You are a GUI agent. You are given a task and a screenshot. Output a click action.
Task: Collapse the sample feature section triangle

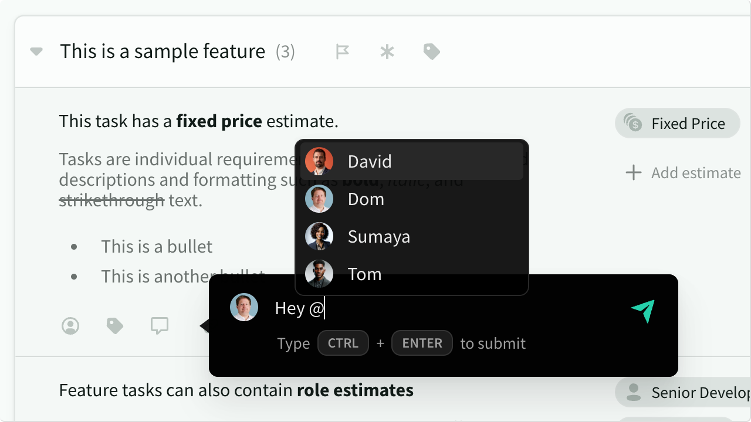click(x=36, y=52)
